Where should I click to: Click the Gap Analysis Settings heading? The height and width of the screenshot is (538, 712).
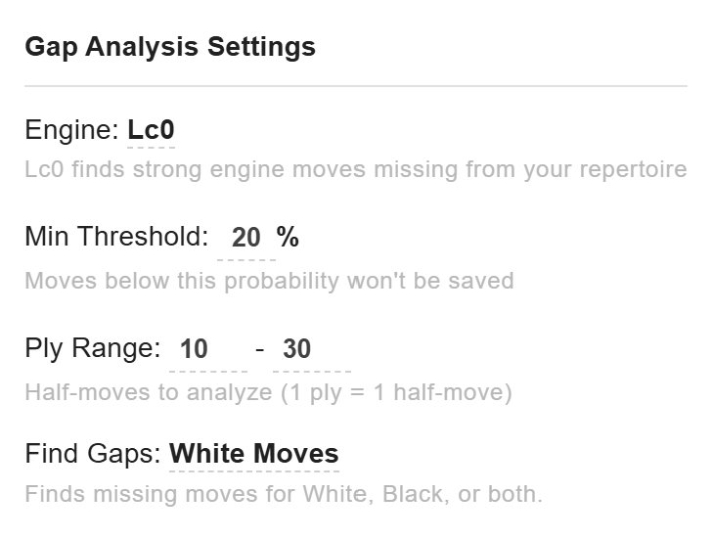click(170, 47)
